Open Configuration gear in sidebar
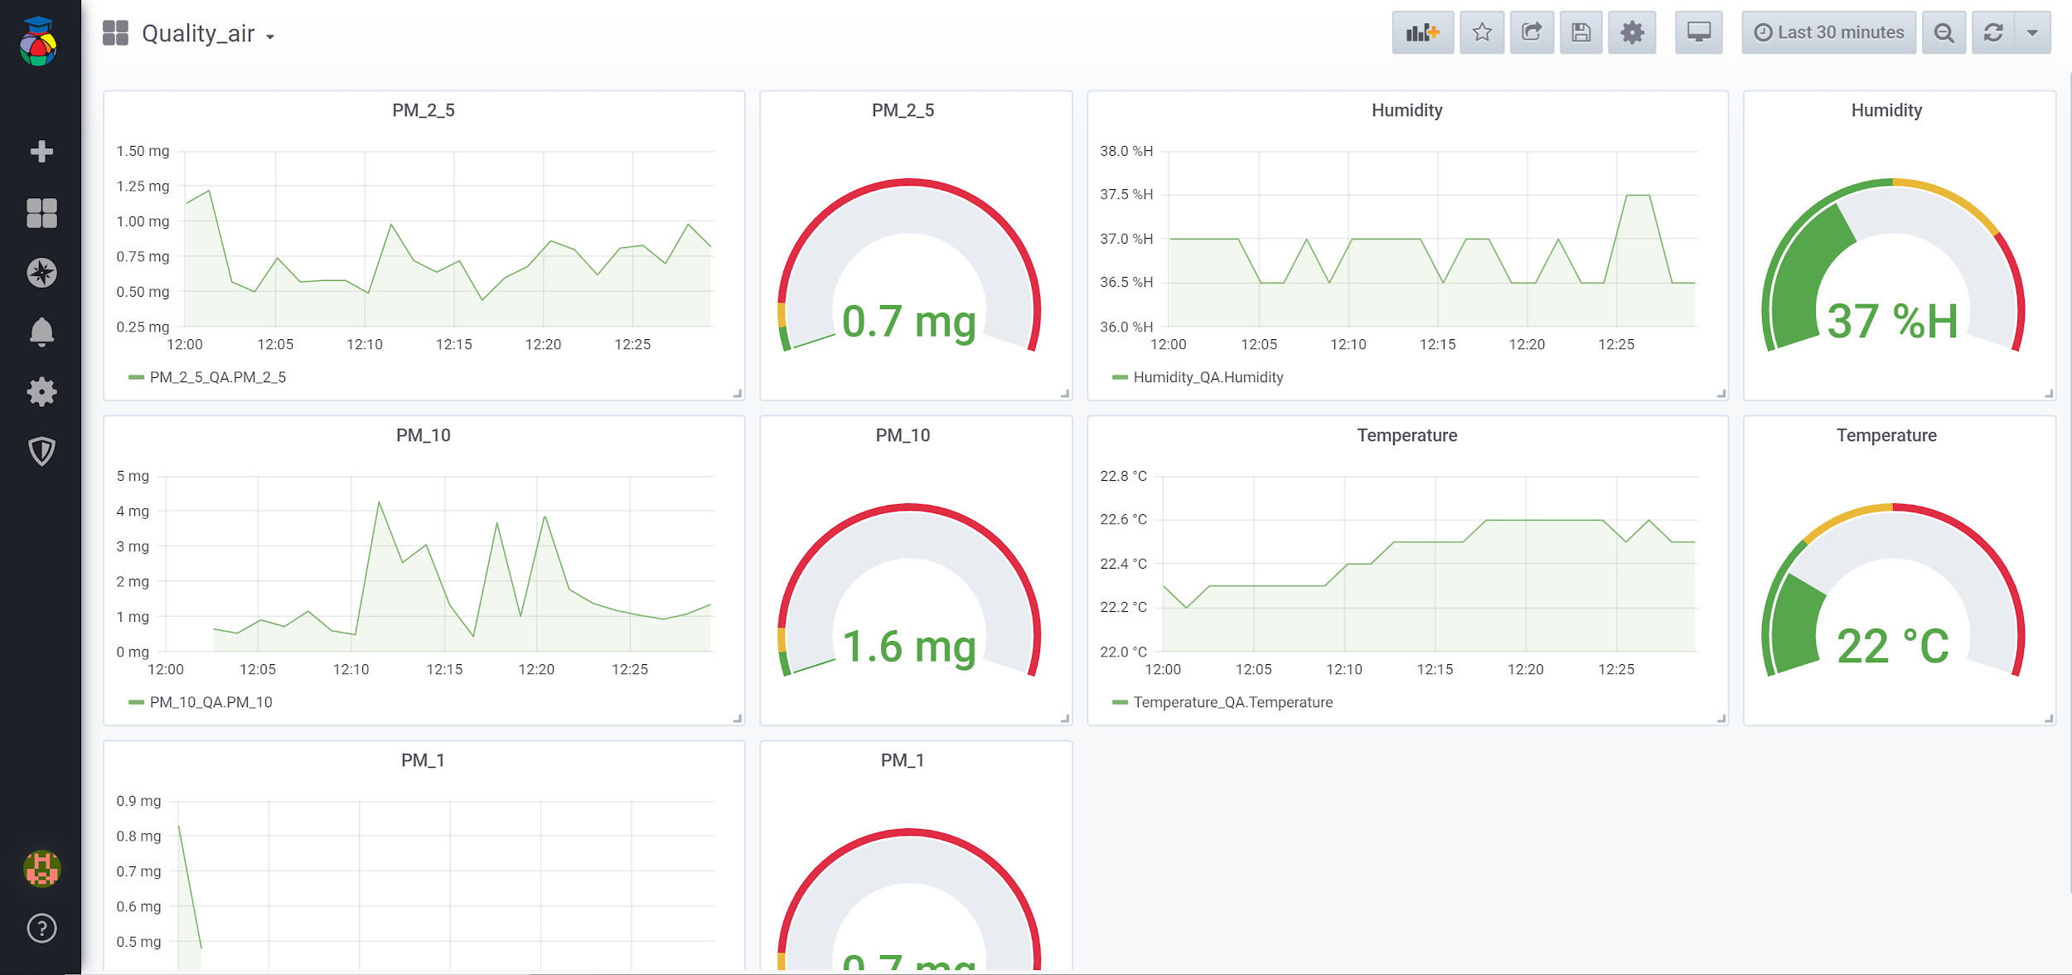This screenshot has width=2072, height=975. [41, 392]
